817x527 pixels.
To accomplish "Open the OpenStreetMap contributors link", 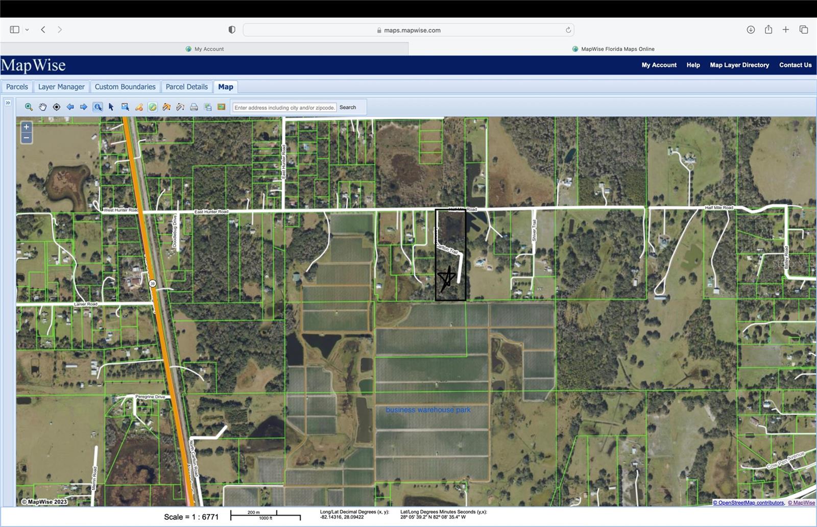I will pos(748,503).
